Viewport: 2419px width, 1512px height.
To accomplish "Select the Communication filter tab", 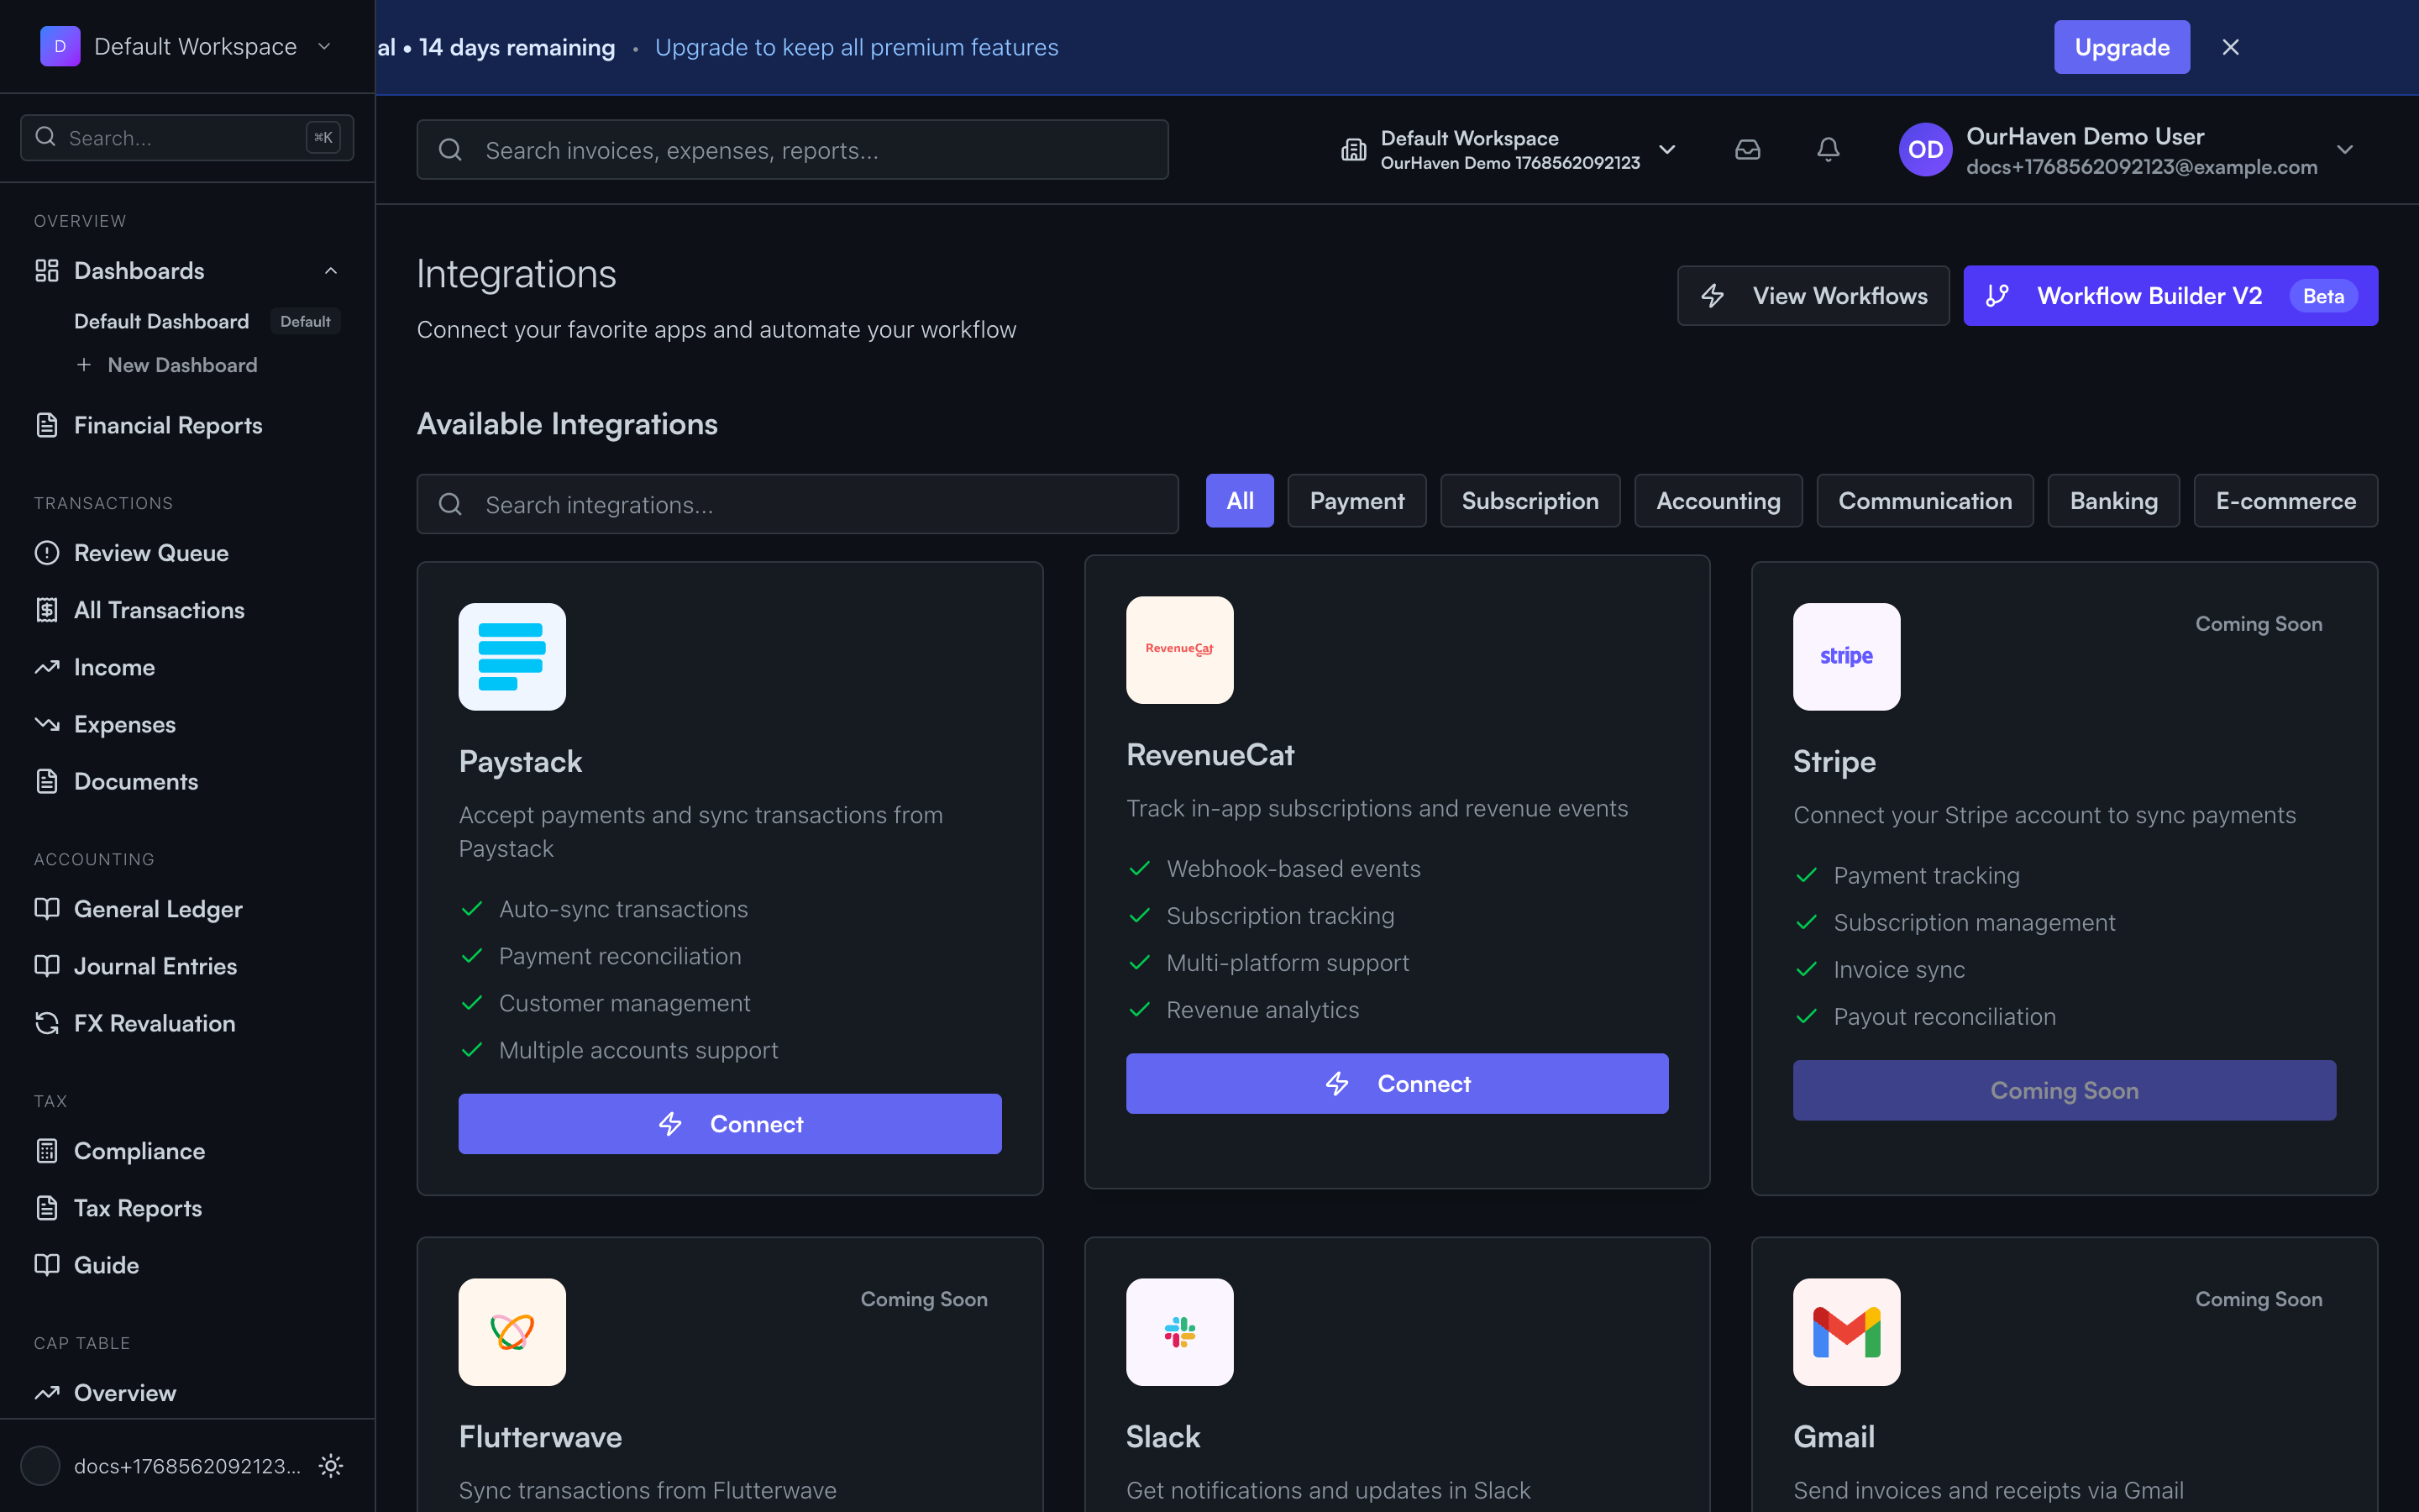I will click(1924, 500).
